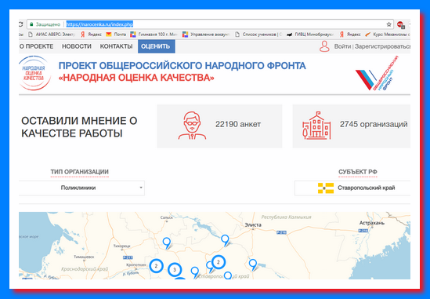
Task: Click the map pin near Элиста
Action: (x=225, y=240)
